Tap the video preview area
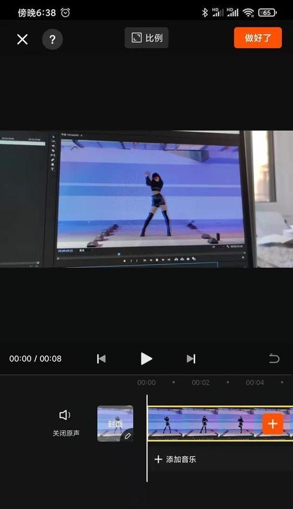This screenshot has width=293, height=509. [146, 199]
